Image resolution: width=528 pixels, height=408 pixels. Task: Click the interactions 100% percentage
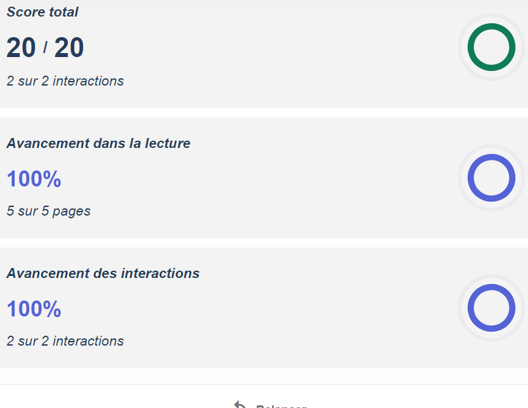(x=34, y=309)
